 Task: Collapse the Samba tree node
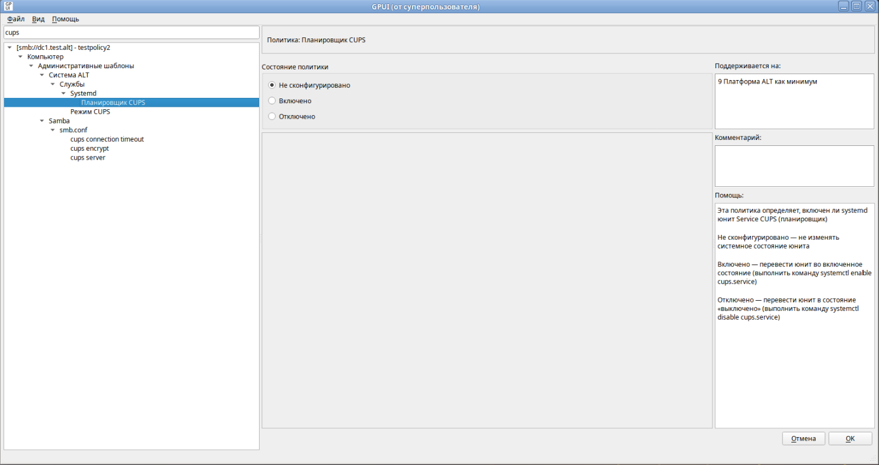[42, 121]
